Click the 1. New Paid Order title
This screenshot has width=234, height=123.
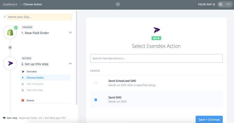click(x=35, y=33)
